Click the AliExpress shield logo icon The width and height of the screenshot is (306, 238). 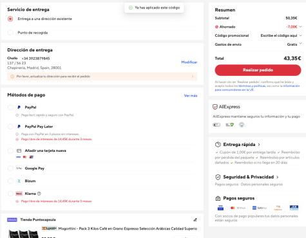[215, 107]
